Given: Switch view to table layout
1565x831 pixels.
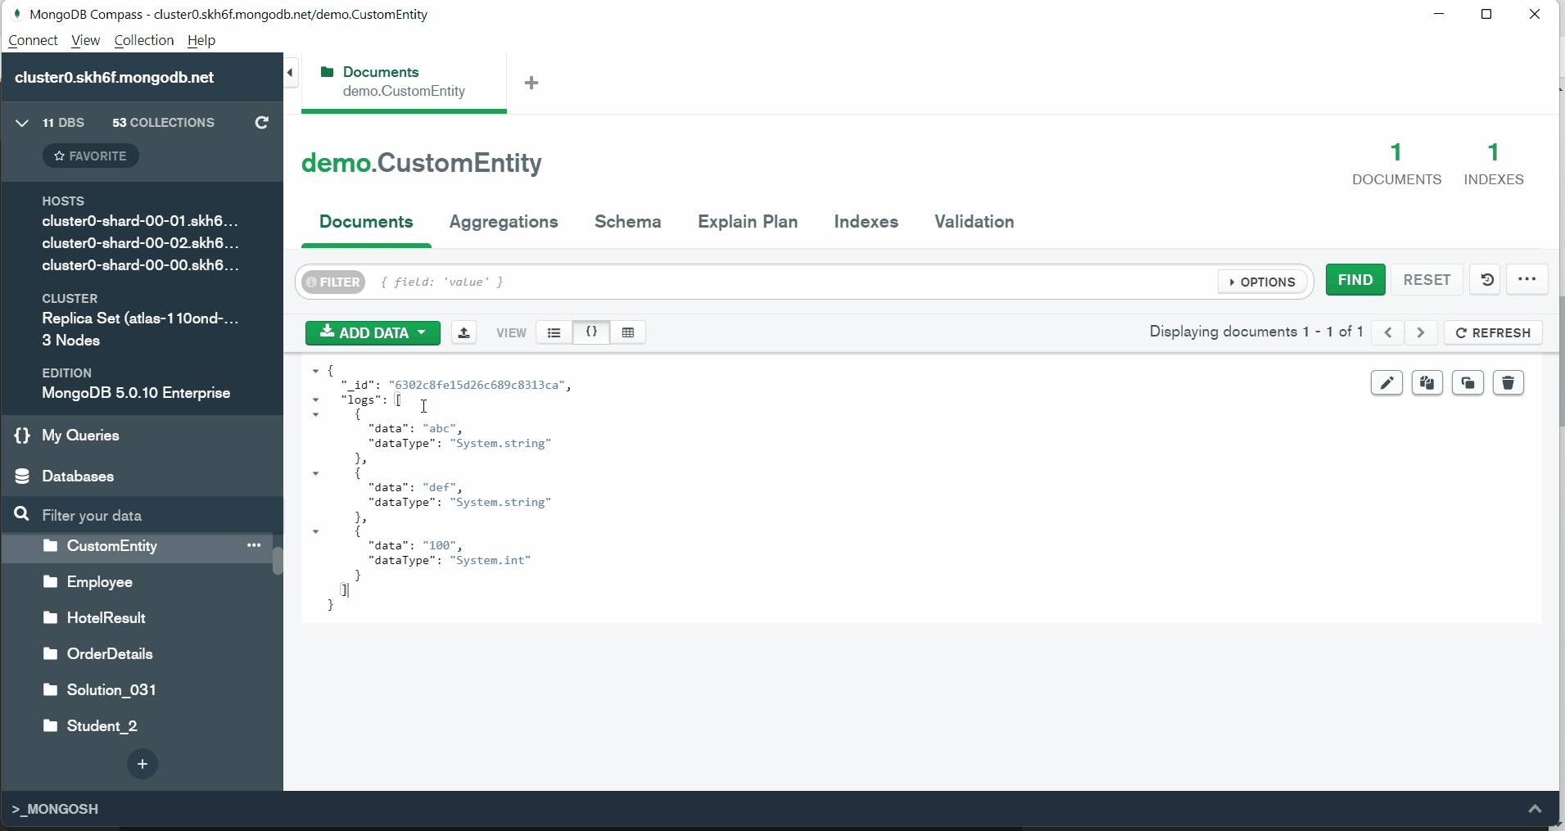Looking at the screenshot, I should tap(629, 332).
